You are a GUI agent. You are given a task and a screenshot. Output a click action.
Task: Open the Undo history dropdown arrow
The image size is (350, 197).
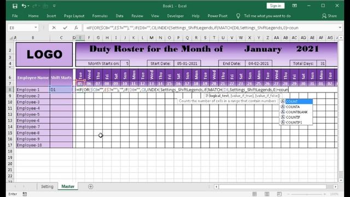point(28,6)
